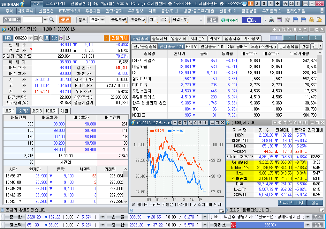
Task: Open memo note icon beside B,b
Action: [x=61, y=38]
